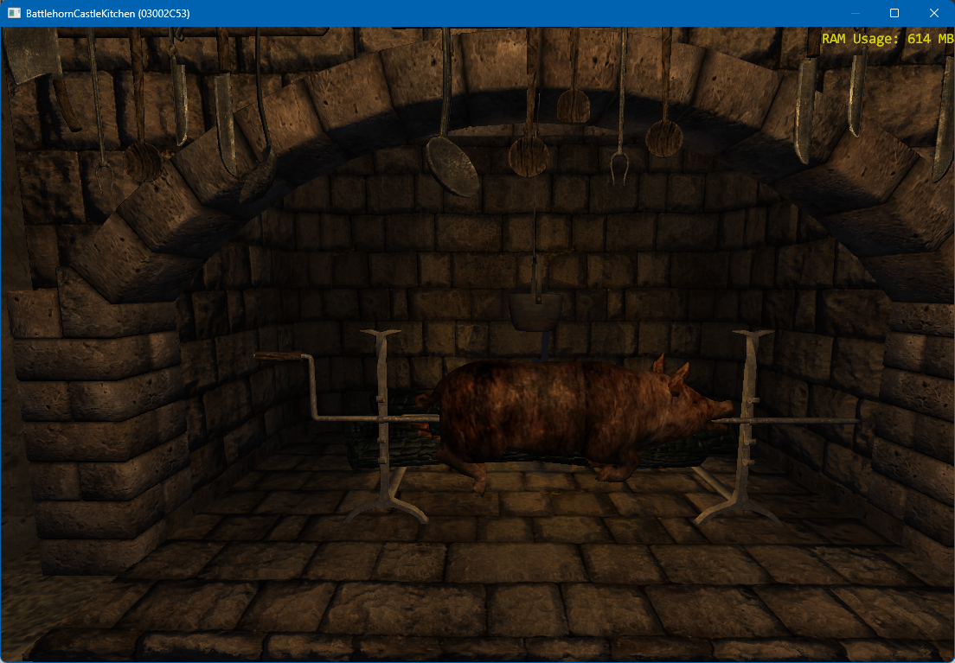Maximize the BattlehornCastleKitchen window
Viewport: 955px width, 663px height.
[894, 13]
